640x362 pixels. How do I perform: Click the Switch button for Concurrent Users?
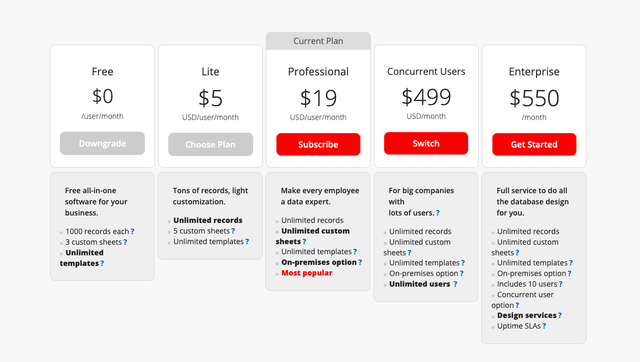pyautogui.click(x=426, y=143)
